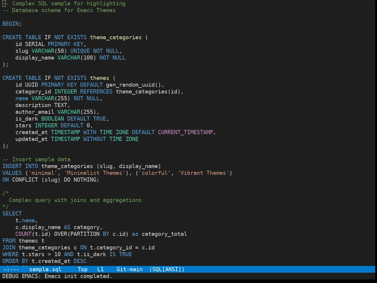Click VARCHAR(50) on the slug line
Viewport: 377px width, 283px height.
(49, 51)
